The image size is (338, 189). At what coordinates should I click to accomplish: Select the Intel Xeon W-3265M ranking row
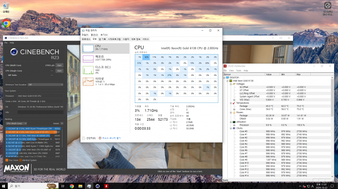[33, 136]
